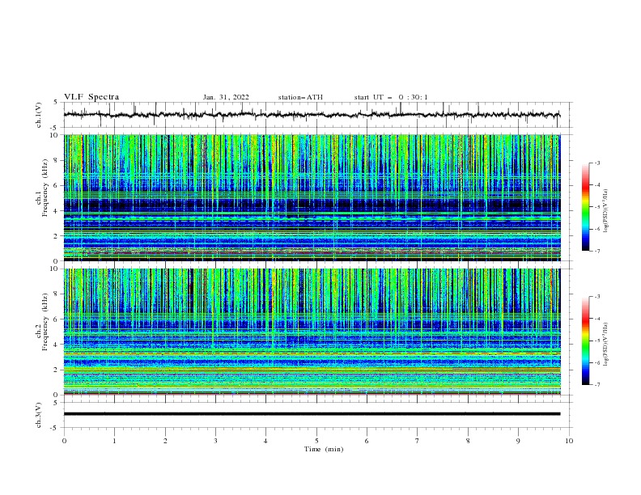Click the log(PSD) label beside ch.2 colorbar
The width and height of the screenshot is (641, 495).
coord(605,345)
